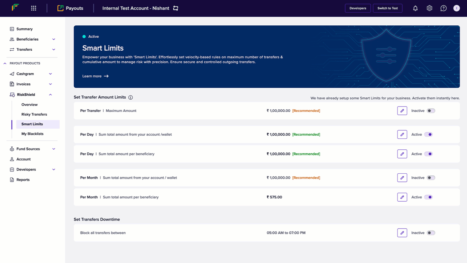Edit Per Day per beneficiary limit
467x263 pixels.
(402, 154)
